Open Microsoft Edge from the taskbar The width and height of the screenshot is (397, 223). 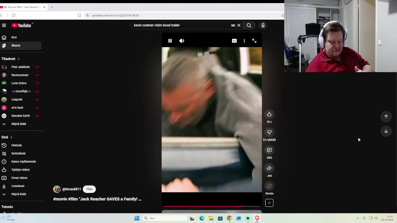pos(202,218)
